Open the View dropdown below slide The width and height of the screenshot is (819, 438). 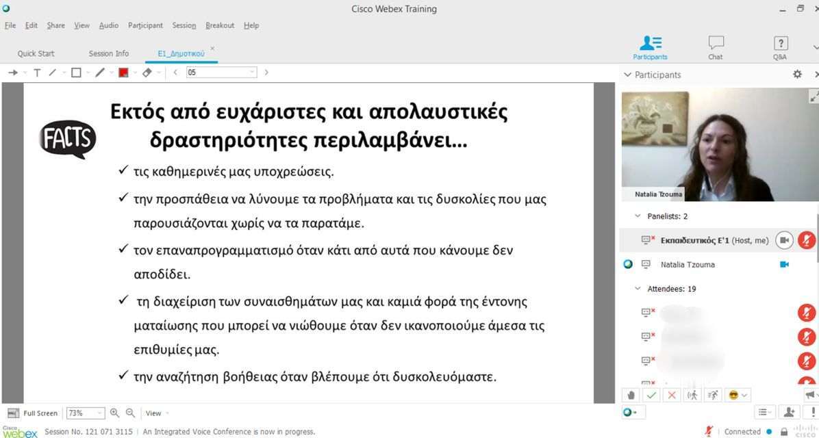[x=157, y=413]
